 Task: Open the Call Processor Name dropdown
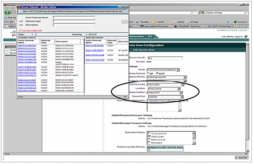tap(178, 70)
